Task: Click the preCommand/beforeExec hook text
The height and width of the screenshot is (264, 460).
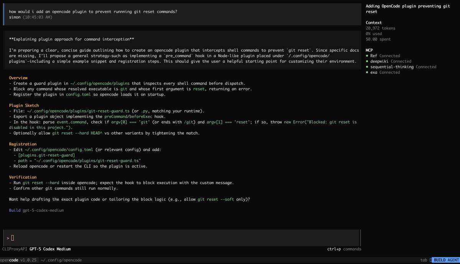Action: [x=129, y=116]
